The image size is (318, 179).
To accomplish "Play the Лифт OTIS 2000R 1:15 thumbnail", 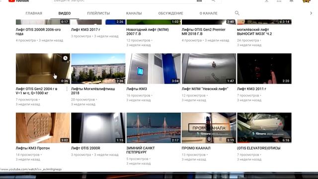I will (x=98, y=128).
